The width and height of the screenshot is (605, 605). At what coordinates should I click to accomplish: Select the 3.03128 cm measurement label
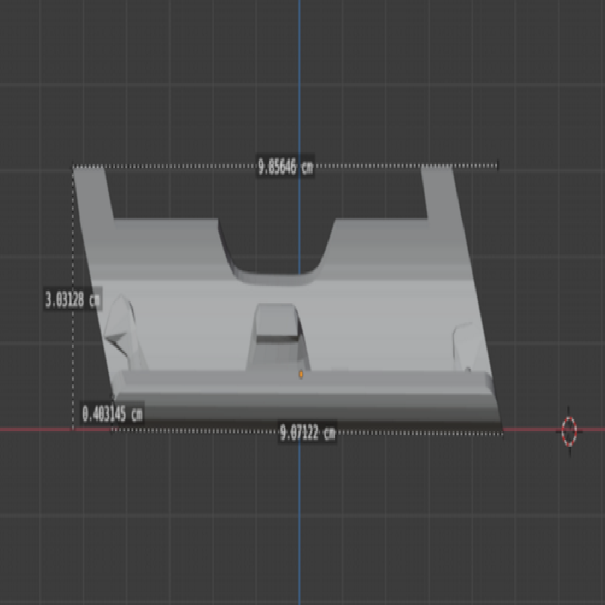(73, 299)
